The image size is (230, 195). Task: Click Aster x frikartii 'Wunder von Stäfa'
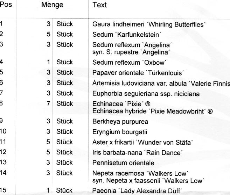click(143, 143)
